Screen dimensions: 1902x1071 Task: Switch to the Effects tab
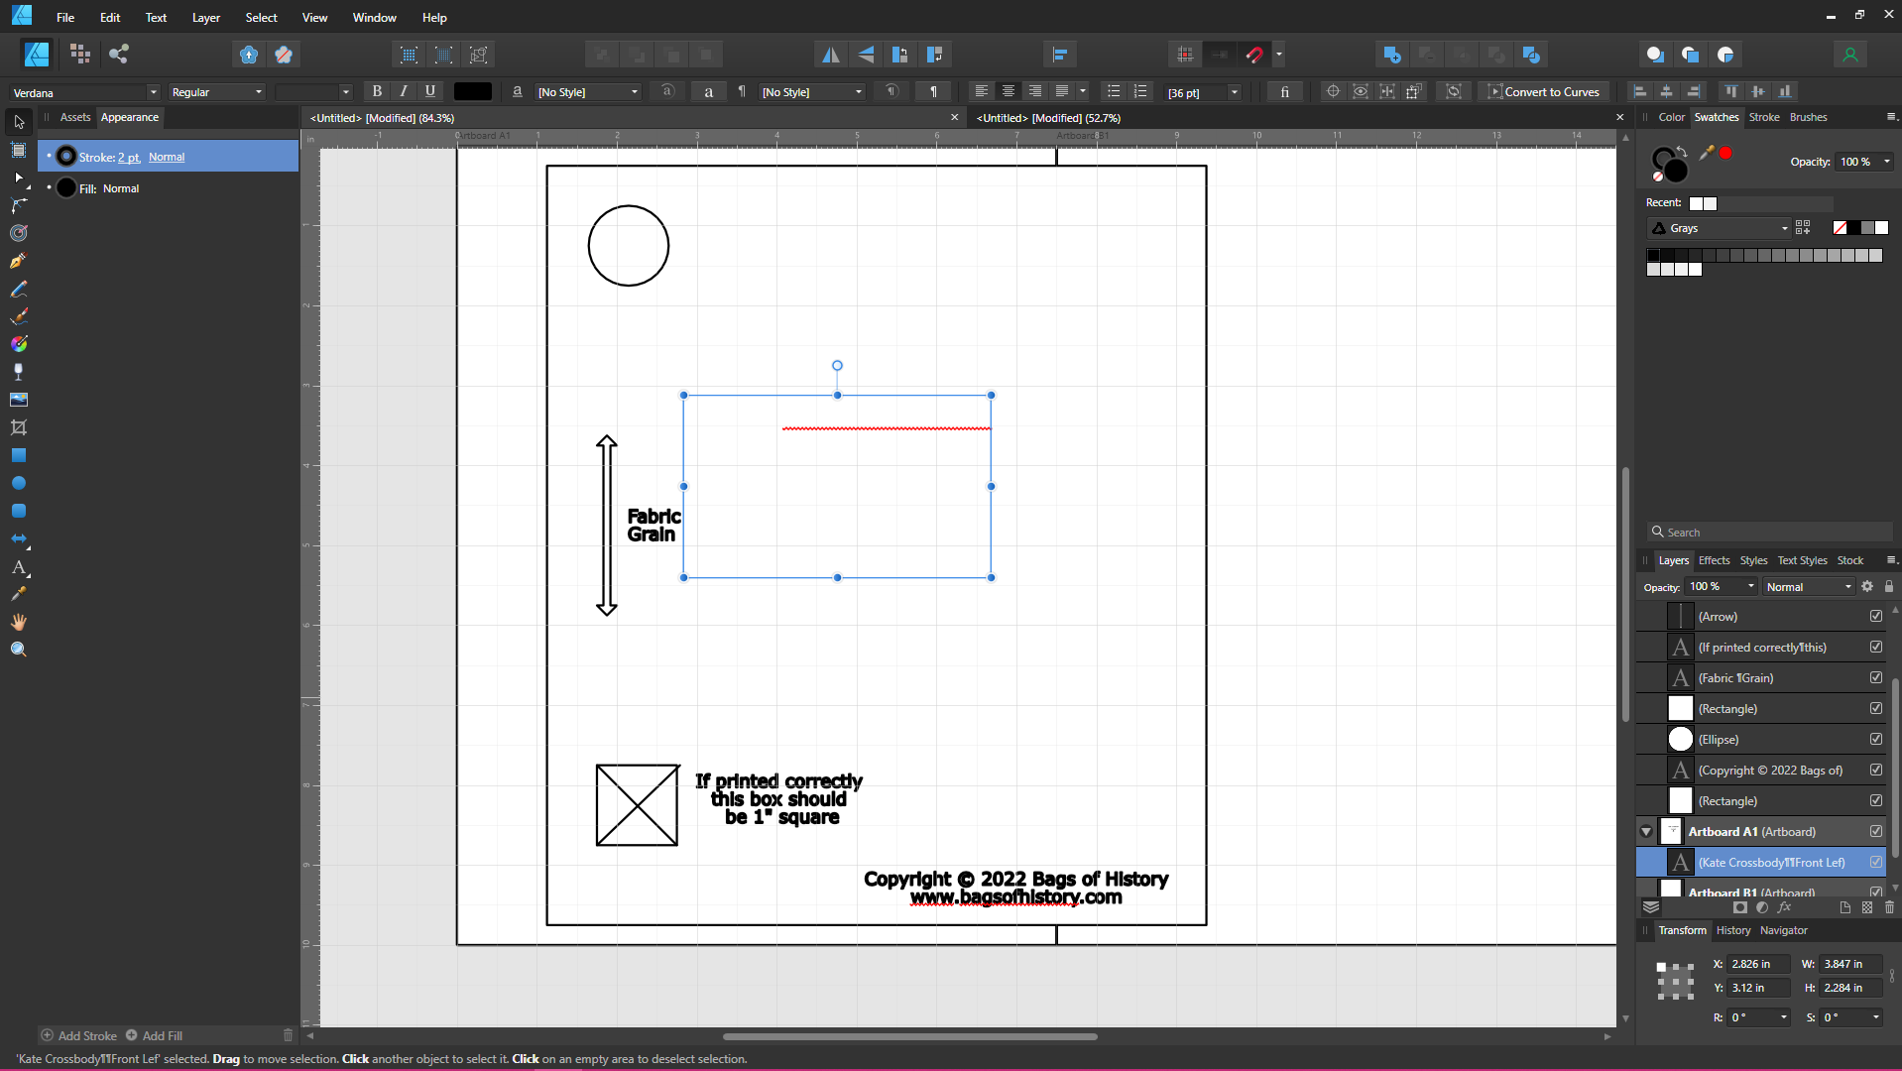click(1715, 560)
